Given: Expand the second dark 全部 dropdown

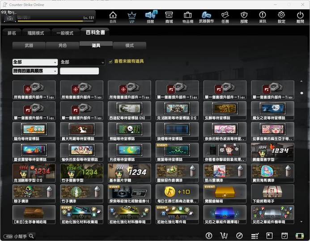Looking at the screenshot, I should point(82,62).
